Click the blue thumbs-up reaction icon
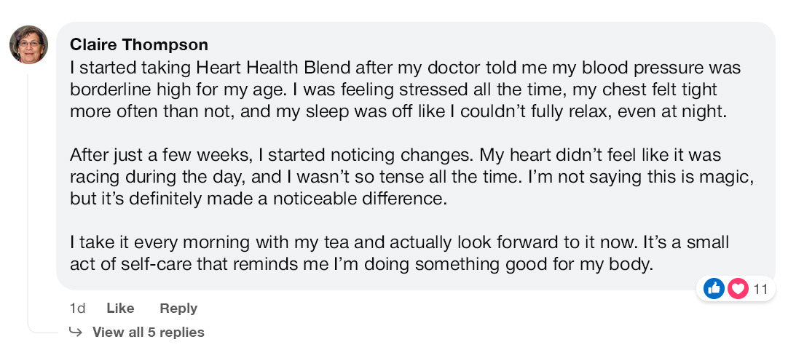The height and width of the screenshot is (358, 788). (x=714, y=289)
